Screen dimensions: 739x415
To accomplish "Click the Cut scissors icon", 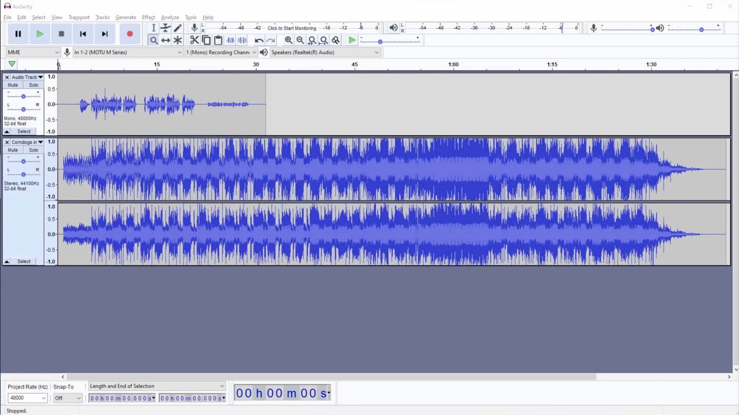I will (x=194, y=40).
